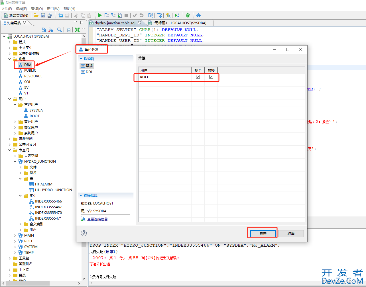Screen dimensions: 366x287
Task: Click the Rollback toolbar icon
Action: (141, 15)
